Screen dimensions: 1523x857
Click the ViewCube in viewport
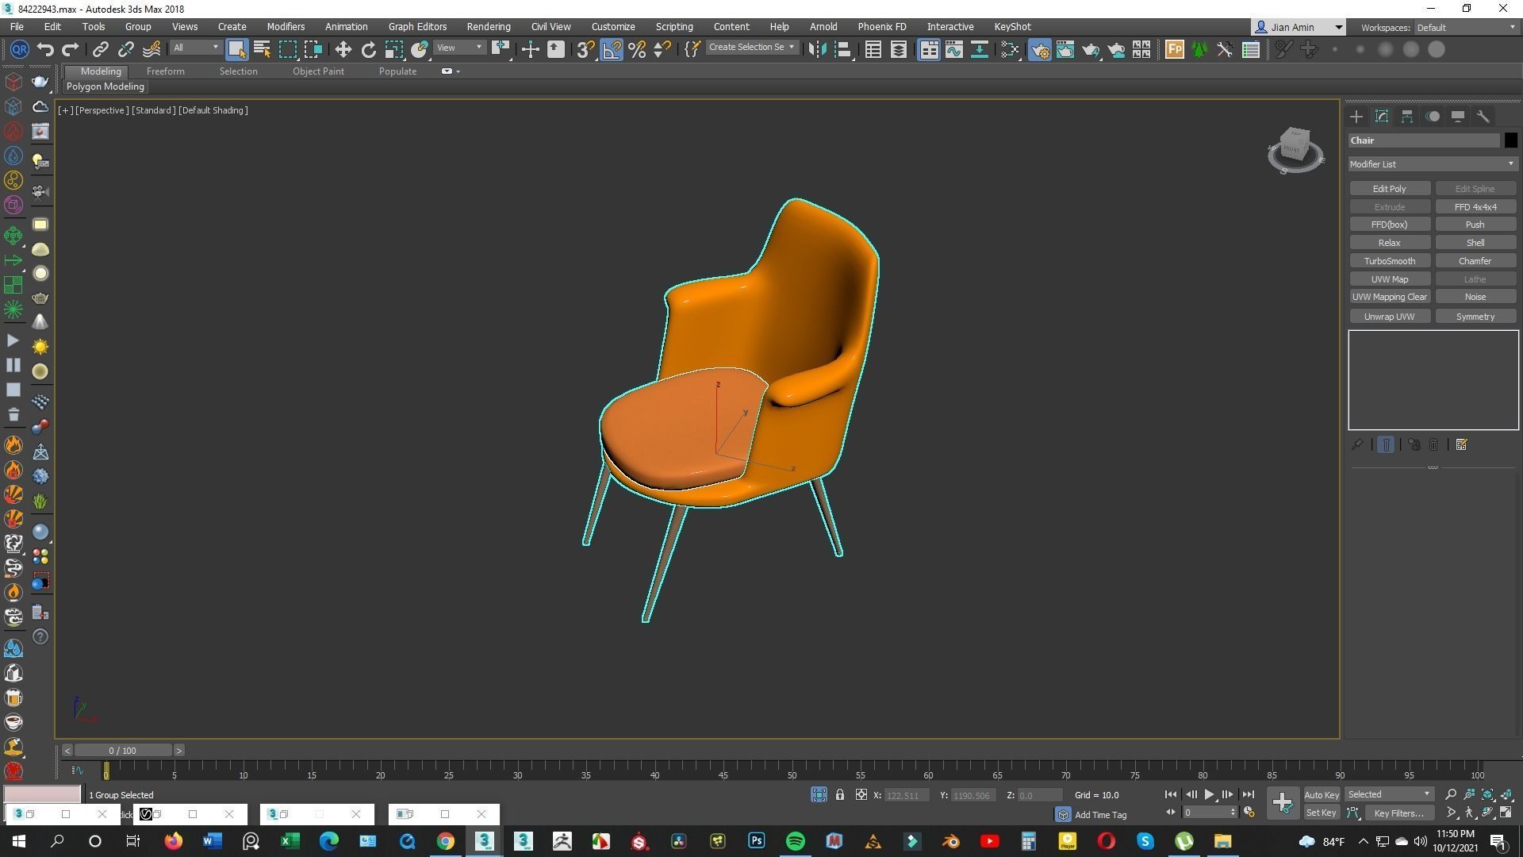(1295, 148)
